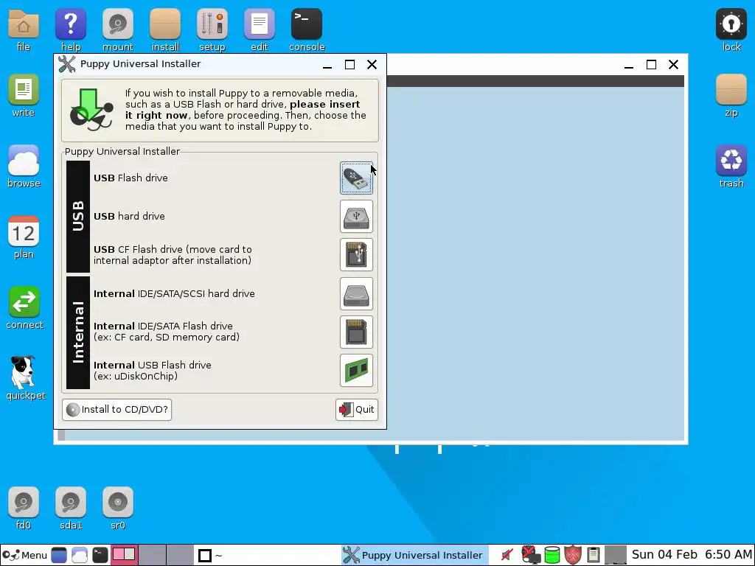Image resolution: width=755 pixels, height=566 pixels.
Task: Maximize the background window behind installer
Action: [651, 65]
